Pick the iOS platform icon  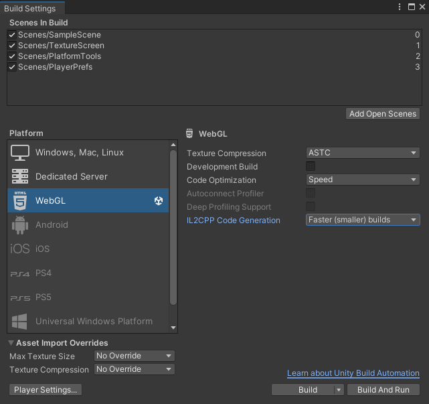(x=20, y=249)
